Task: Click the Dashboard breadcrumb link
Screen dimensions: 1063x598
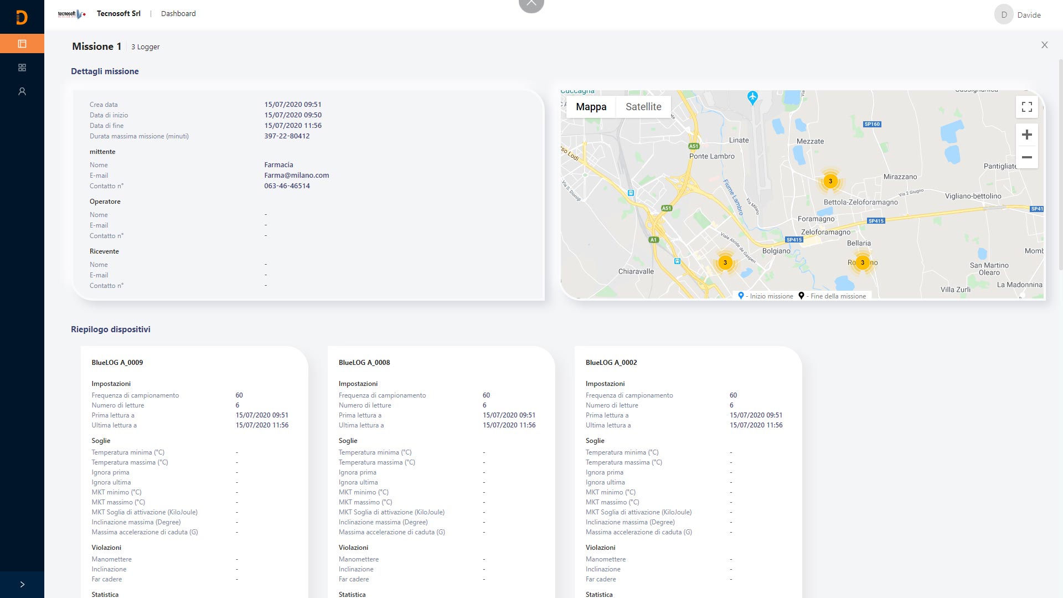Action: pos(178,13)
